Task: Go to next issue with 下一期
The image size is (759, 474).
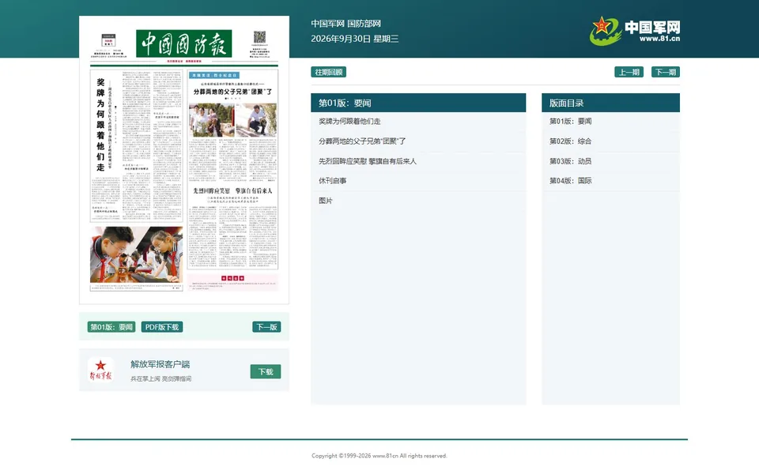Action: point(666,72)
